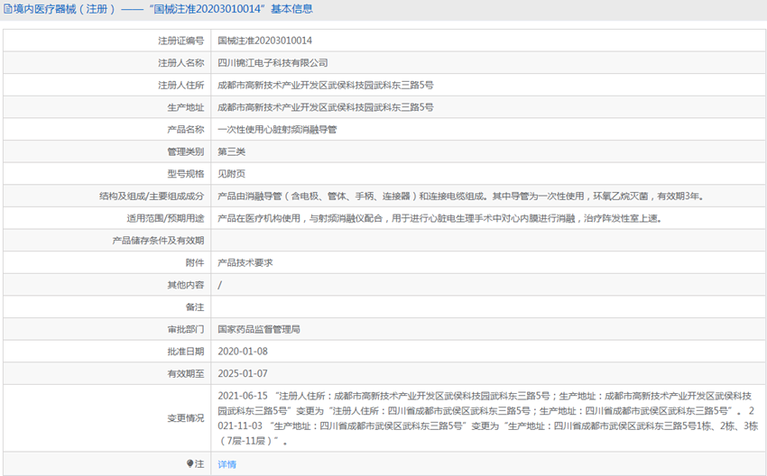Select the slash value in the 其他内容 row
This screenshot has height=476, width=767.
[219, 285]
